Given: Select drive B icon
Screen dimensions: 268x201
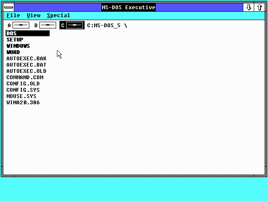Looking at the screenshot, I should (x=45, y=25).
